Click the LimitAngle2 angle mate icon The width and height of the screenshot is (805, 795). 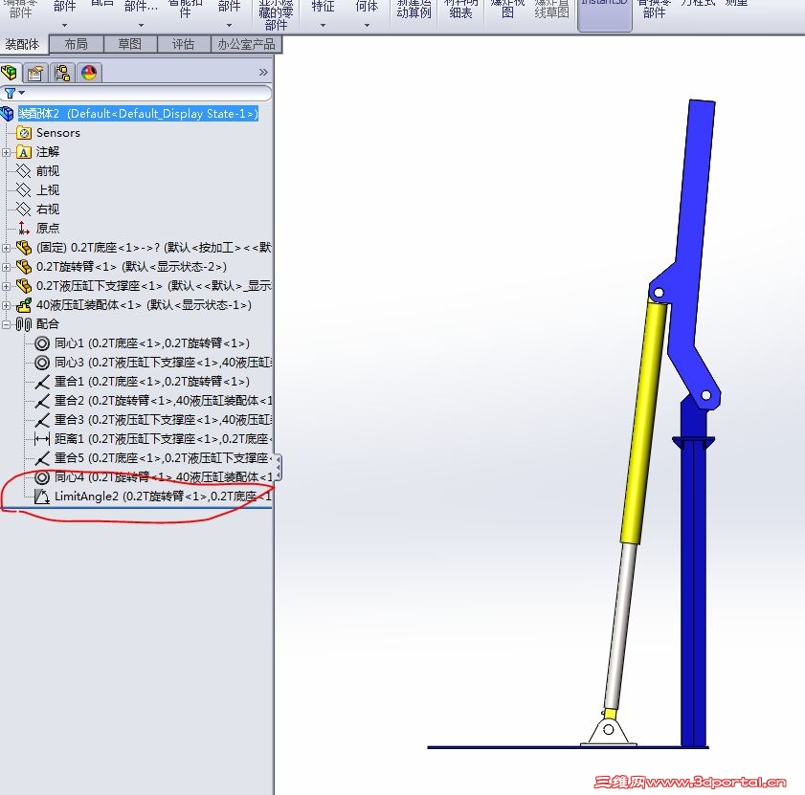click(x=42, y=497)
